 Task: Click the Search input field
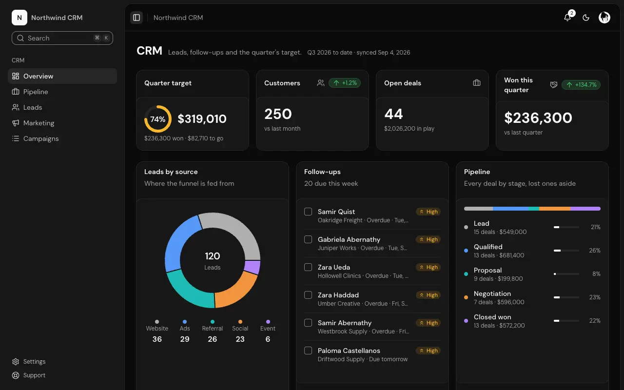62,38
